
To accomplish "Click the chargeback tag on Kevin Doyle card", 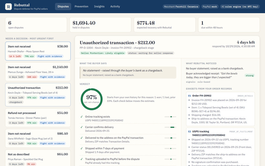I will pyautogui.click(x=16, y=102).
